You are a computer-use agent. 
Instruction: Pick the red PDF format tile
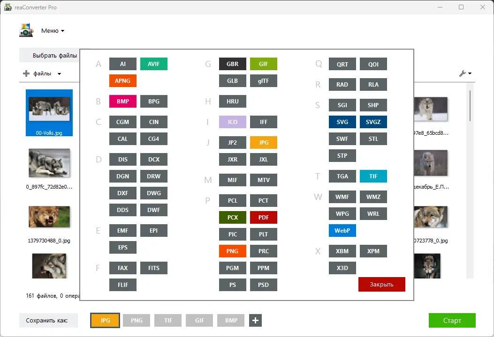click(263, 217)
